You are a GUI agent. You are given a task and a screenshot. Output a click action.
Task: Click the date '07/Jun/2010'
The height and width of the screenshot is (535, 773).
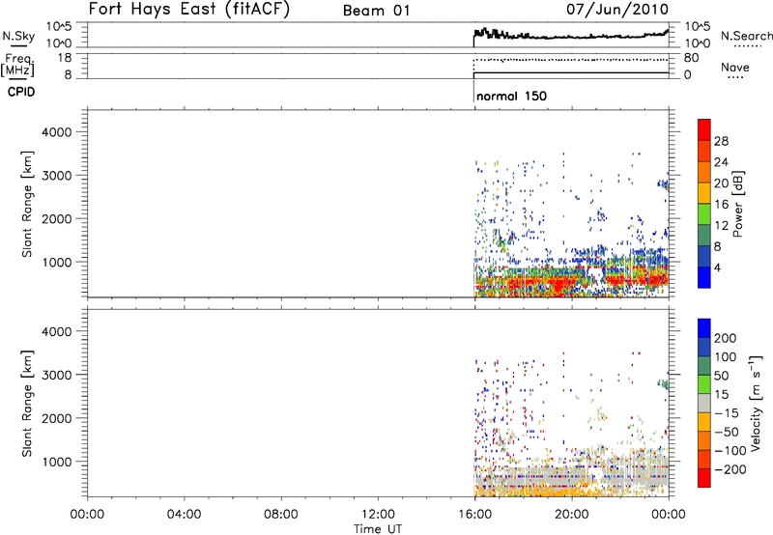(617, 10)
